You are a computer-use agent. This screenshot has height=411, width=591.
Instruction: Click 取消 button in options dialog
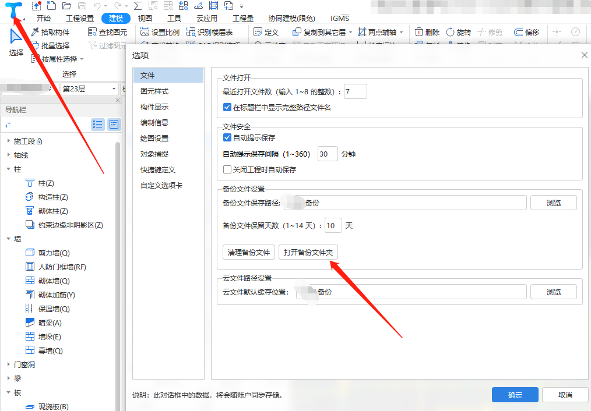pos(565,395)
